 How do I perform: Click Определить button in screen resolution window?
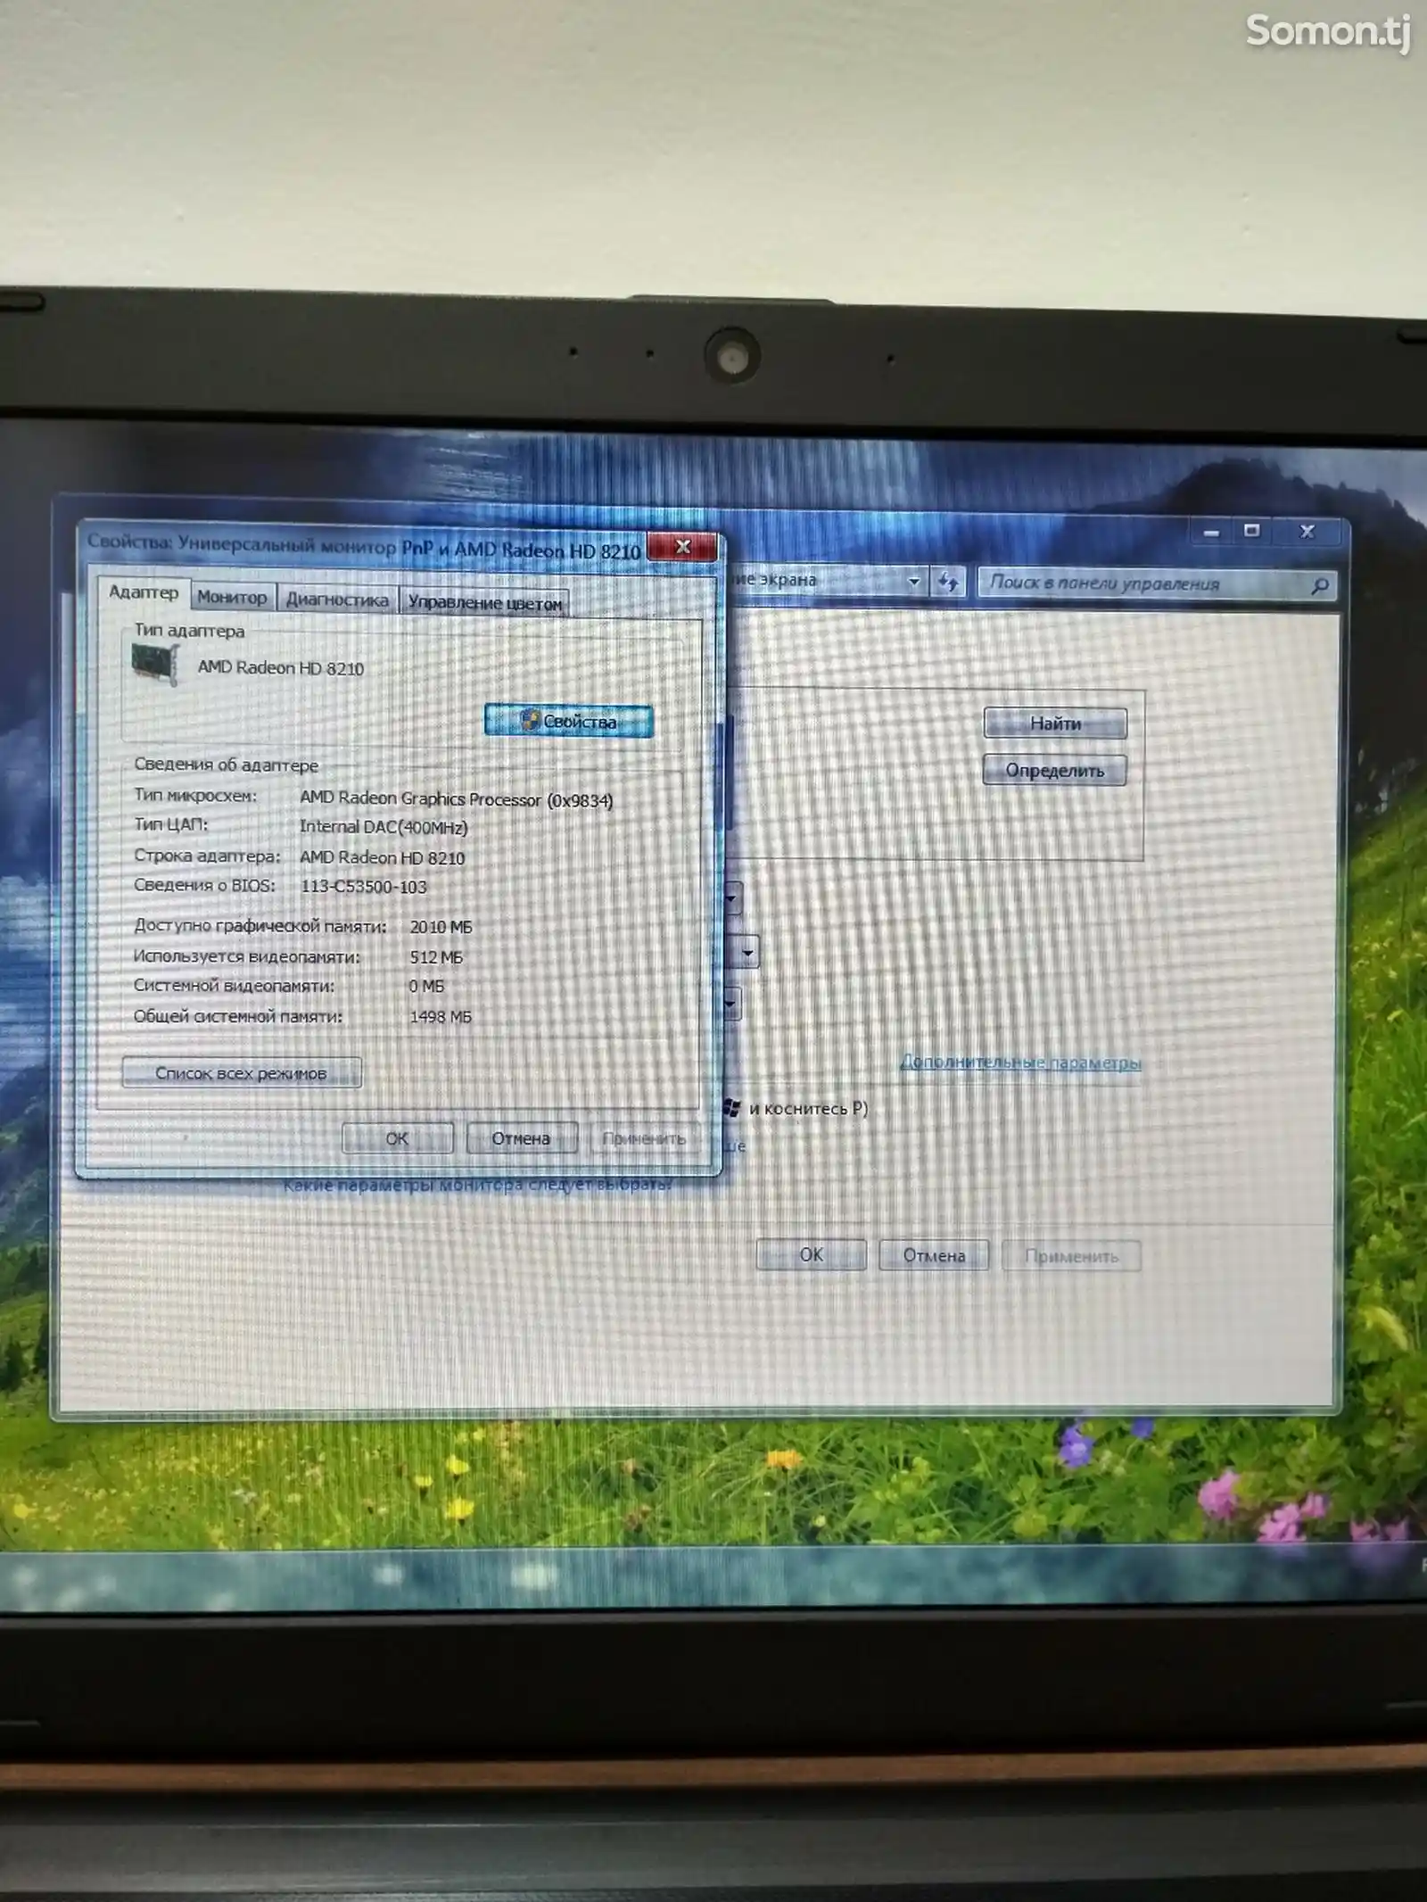point(1054,770)
